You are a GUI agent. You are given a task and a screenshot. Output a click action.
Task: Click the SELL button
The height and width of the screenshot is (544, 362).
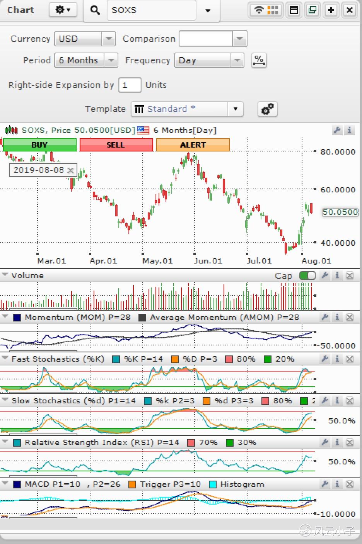[116, 145]
